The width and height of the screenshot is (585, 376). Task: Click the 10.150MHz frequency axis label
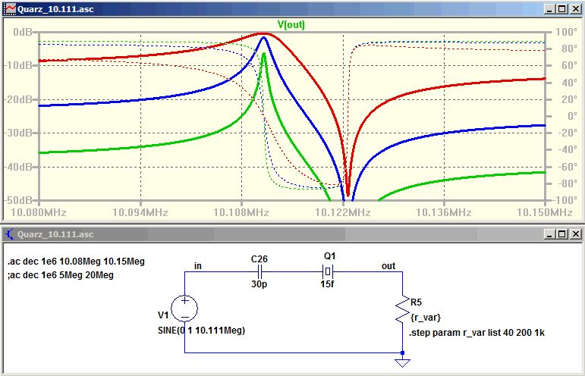[x=545, y=213]
